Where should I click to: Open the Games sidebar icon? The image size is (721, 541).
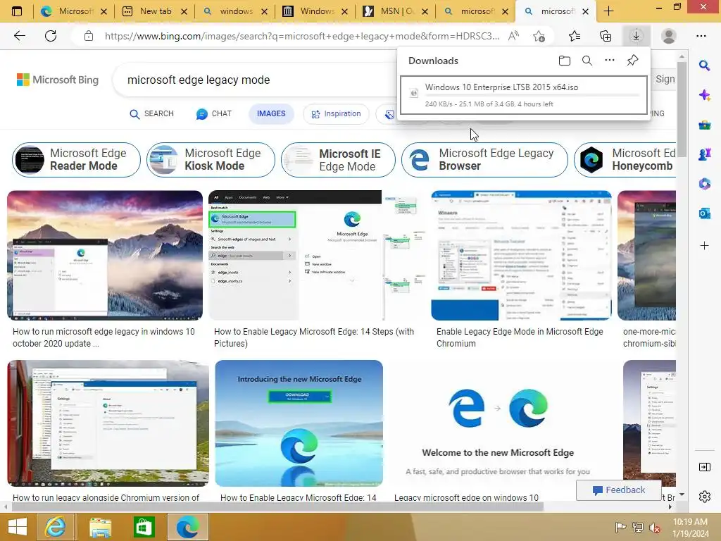704,154
